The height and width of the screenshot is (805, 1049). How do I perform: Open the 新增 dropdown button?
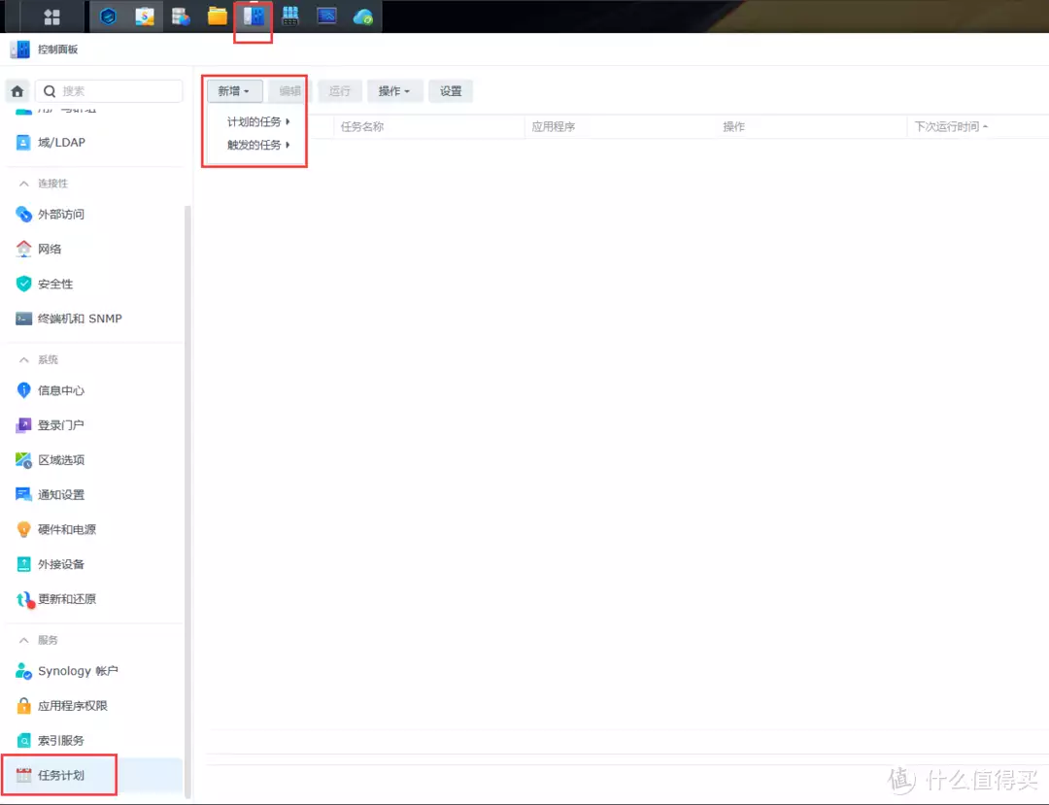pos(233,91)
